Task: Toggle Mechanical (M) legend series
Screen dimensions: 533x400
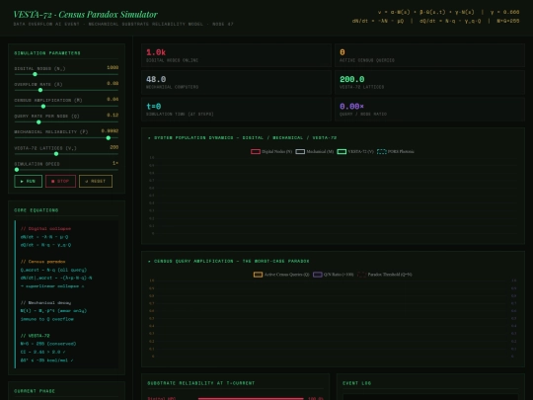Action: tap(315, 152)
